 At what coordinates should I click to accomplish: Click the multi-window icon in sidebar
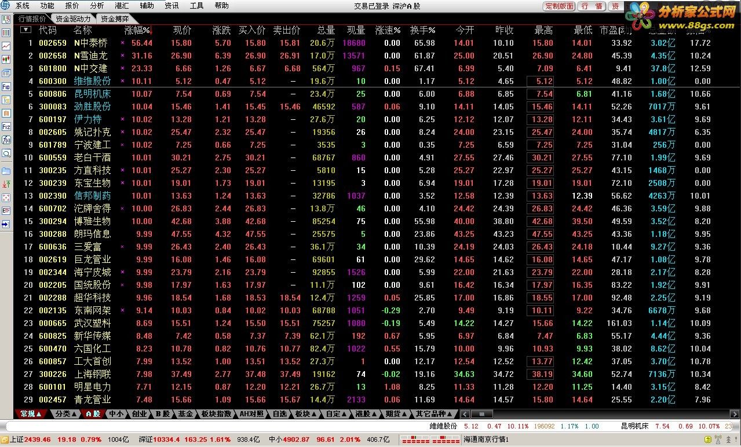[6, 73]
